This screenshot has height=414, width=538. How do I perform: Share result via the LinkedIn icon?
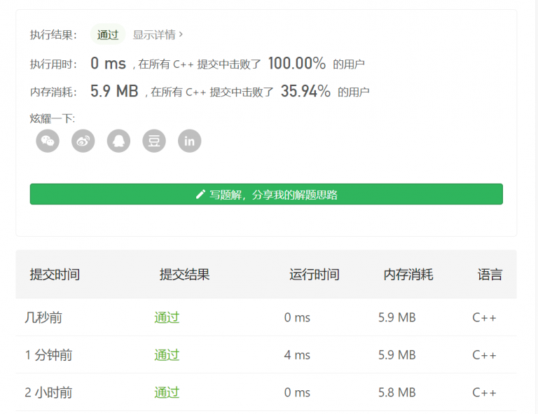pyautogui.click(x=189, y=141)
